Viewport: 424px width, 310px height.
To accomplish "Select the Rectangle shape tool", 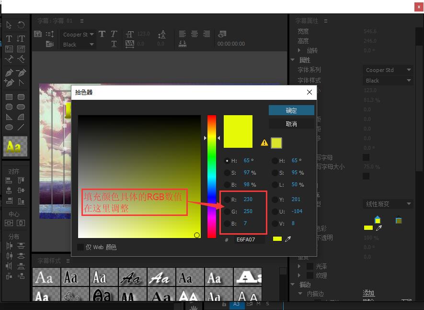I will pyautogui.click(x=9, y=97).
